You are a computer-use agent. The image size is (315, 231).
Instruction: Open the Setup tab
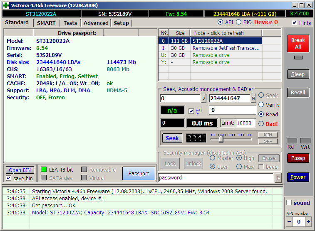tap(121, 23)
